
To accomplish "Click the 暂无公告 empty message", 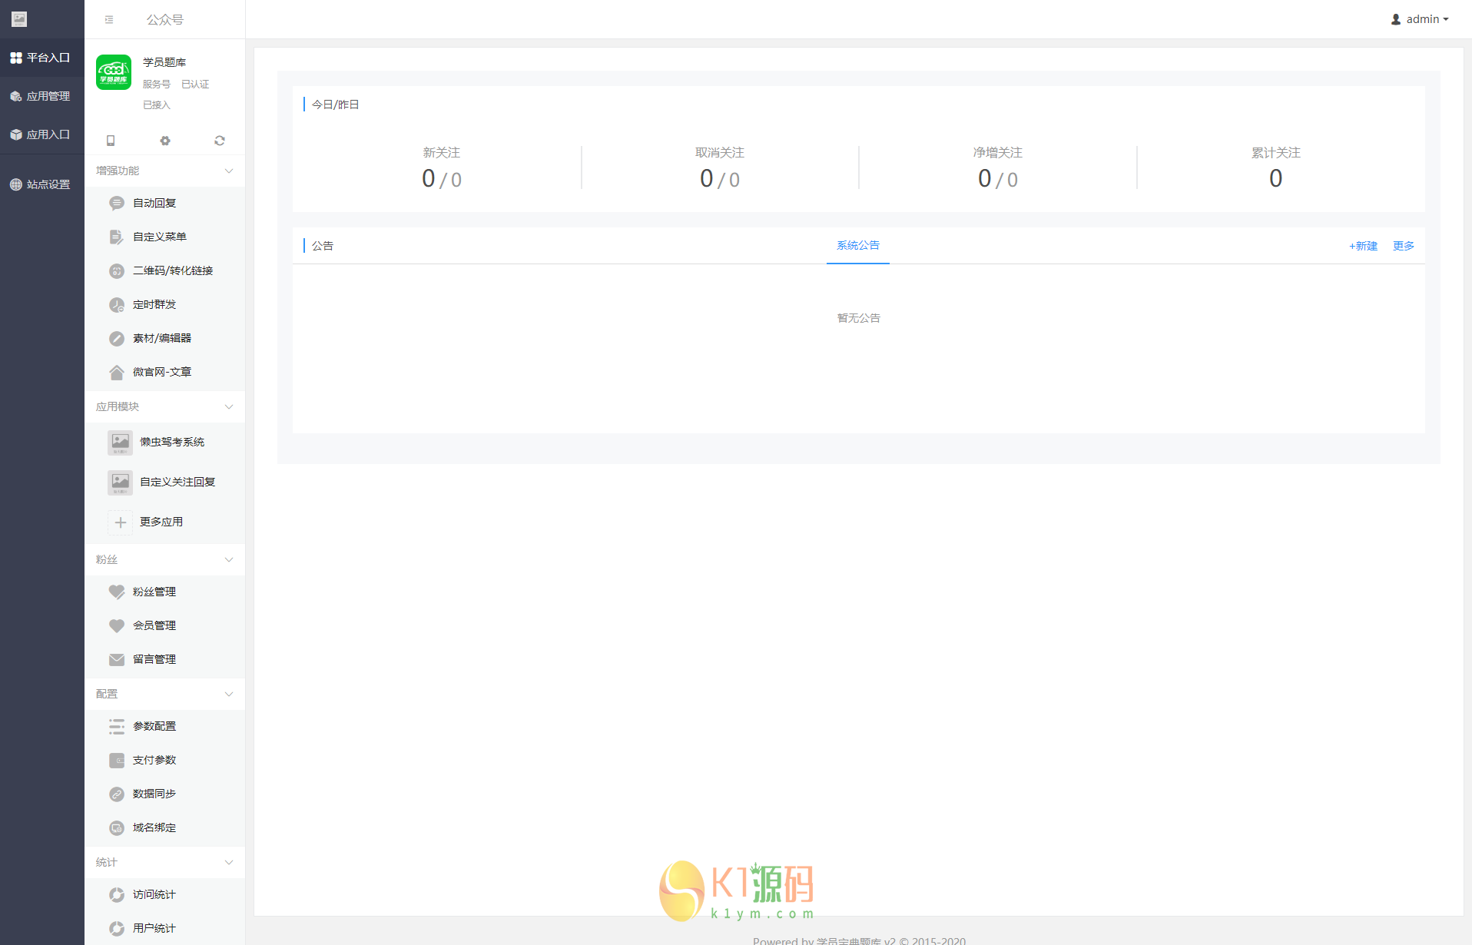I will [x=859, y=318].
